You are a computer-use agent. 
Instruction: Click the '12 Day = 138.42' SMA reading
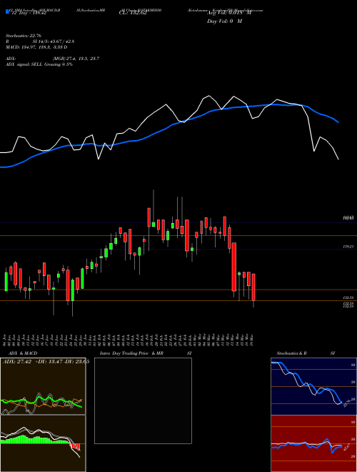tap(28, 14)
